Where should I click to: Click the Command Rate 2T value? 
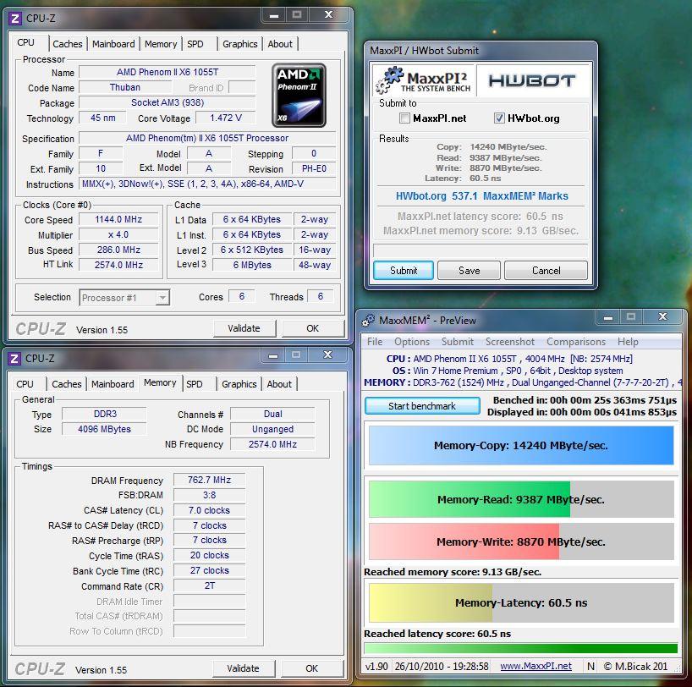tap(209, 585)
